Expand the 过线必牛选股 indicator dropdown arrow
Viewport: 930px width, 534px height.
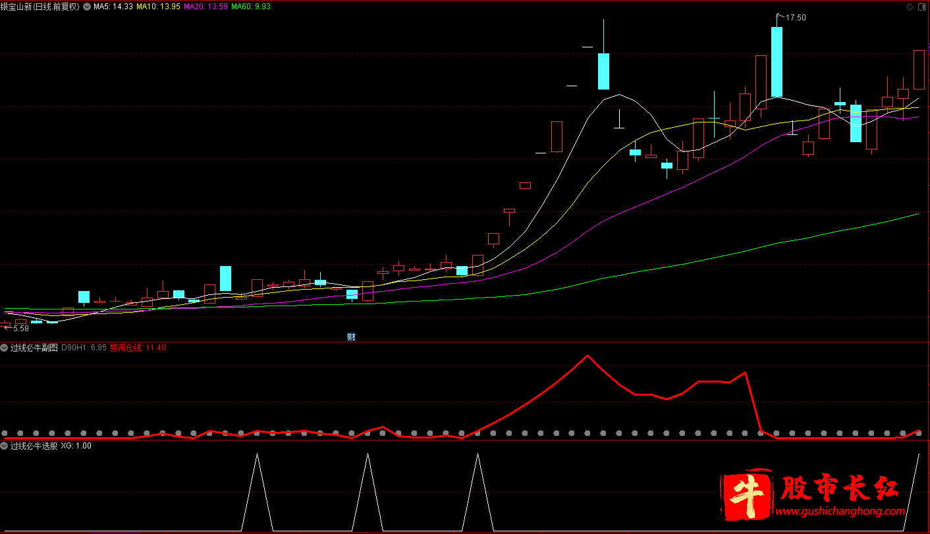(x=5, y=446)
